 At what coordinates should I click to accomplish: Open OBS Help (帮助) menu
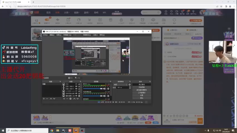(102, 35)
